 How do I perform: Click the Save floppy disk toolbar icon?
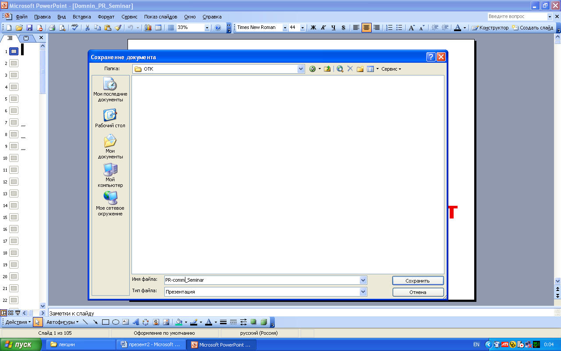[29, 28]
